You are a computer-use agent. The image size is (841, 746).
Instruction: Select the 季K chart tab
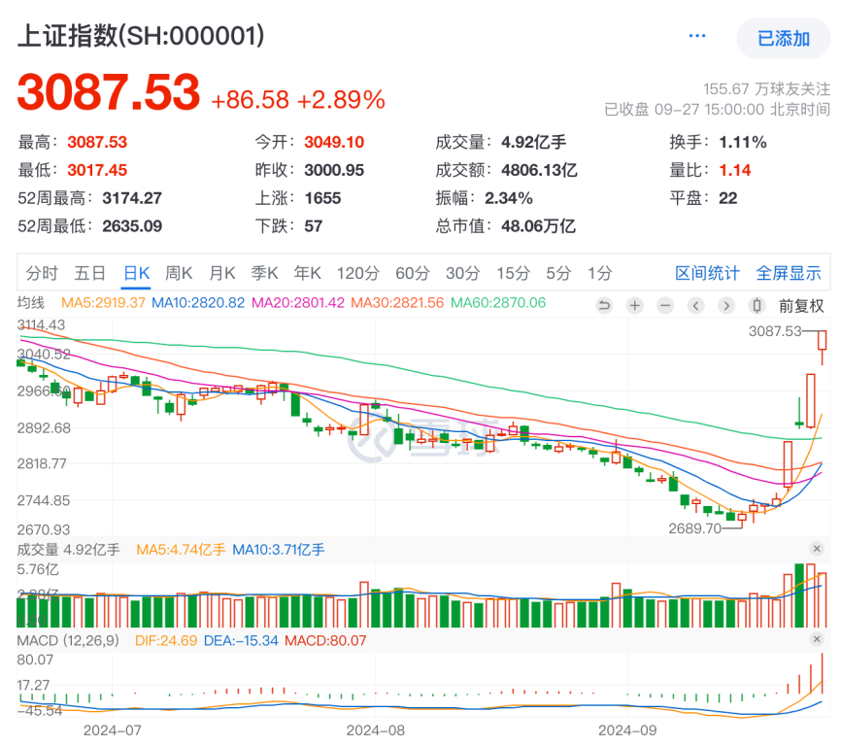(x=265, y=273)
